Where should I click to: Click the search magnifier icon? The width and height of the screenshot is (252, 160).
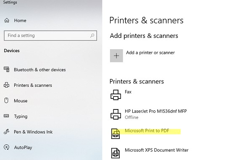(x=92, y=35)
